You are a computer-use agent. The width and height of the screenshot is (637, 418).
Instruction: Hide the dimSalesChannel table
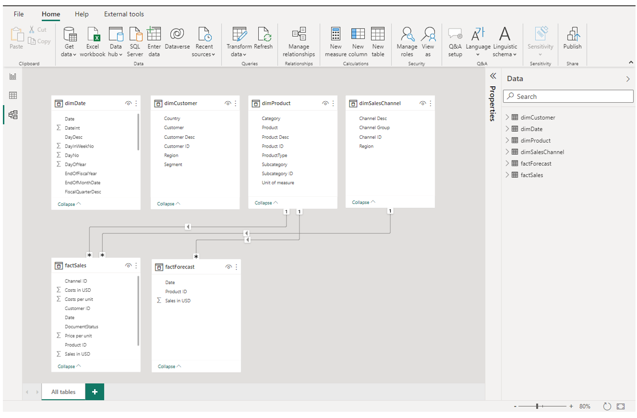coord(423,103)
